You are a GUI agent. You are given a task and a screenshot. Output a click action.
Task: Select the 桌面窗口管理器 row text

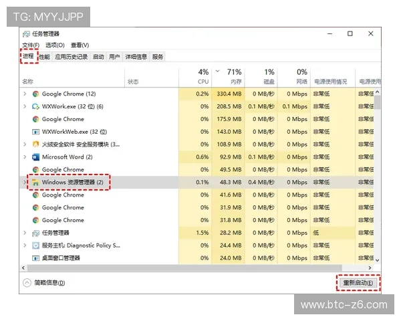[61, 258]
